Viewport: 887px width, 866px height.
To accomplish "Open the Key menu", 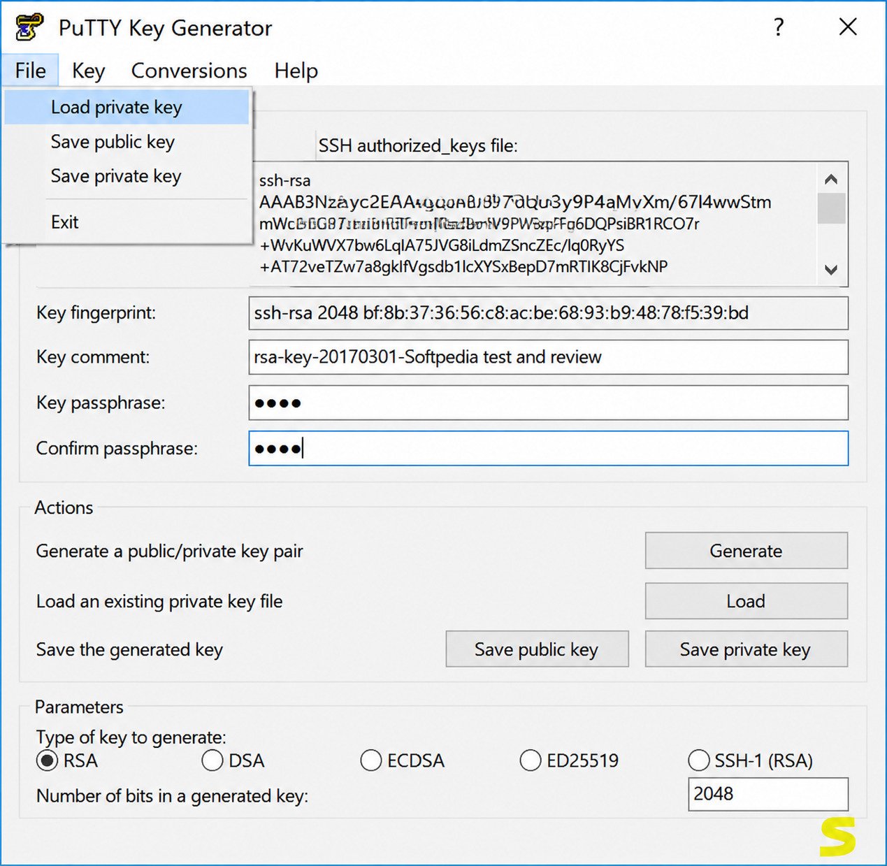I will 88,71.
